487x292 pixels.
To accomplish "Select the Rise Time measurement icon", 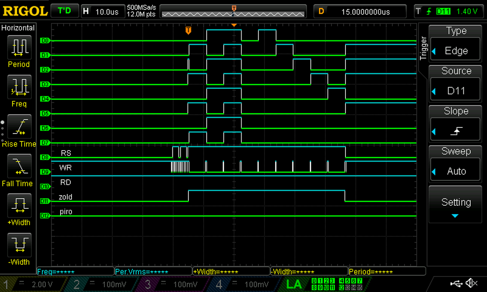I will coord(19,126).
